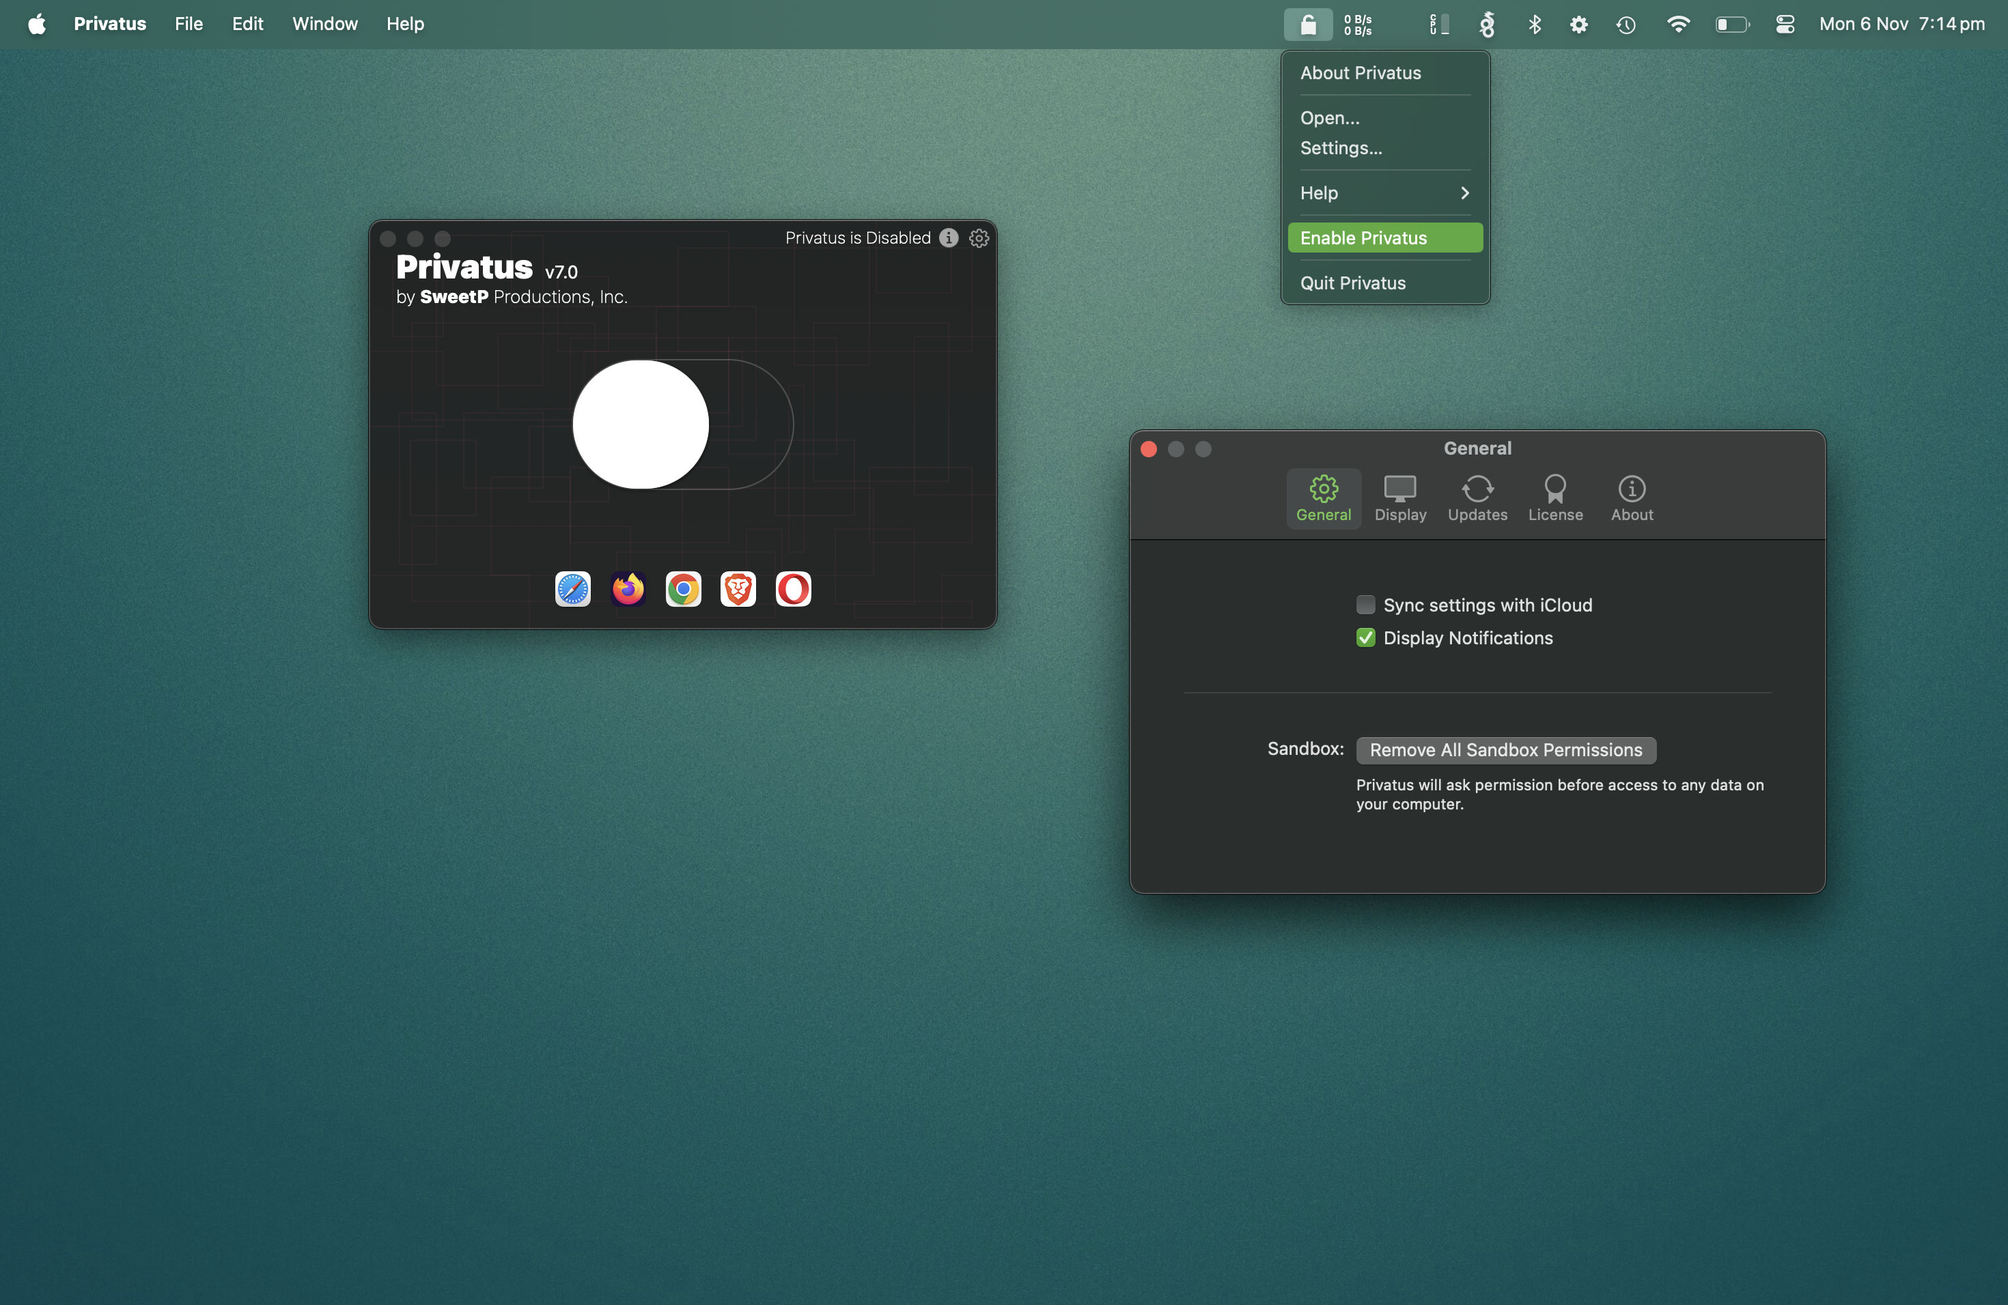Select Quit Privatus from the menu

click(1385, 283)
